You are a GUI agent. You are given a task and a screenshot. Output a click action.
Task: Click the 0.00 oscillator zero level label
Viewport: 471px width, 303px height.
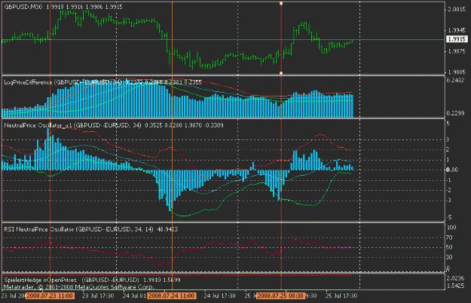pyautogui.click(x=452, y=170)
